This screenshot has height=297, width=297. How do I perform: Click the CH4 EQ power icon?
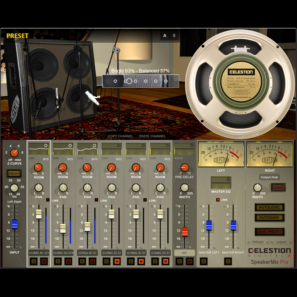(x=119, y=146)
